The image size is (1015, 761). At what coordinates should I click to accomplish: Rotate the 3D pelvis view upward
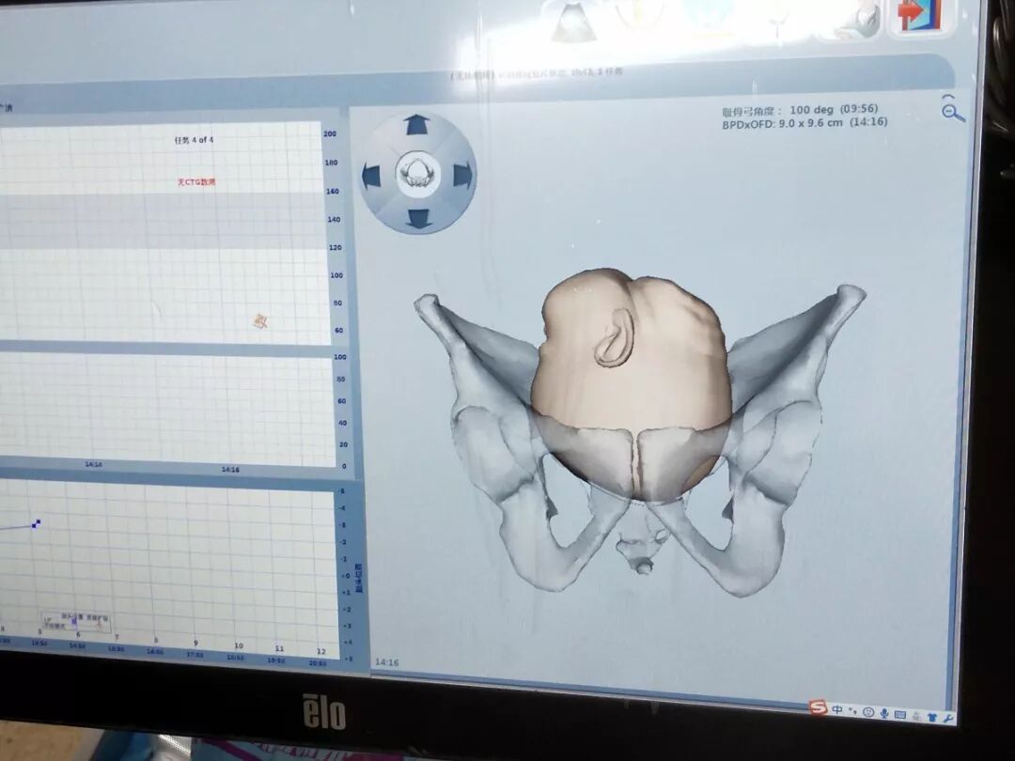click(417, 124)
